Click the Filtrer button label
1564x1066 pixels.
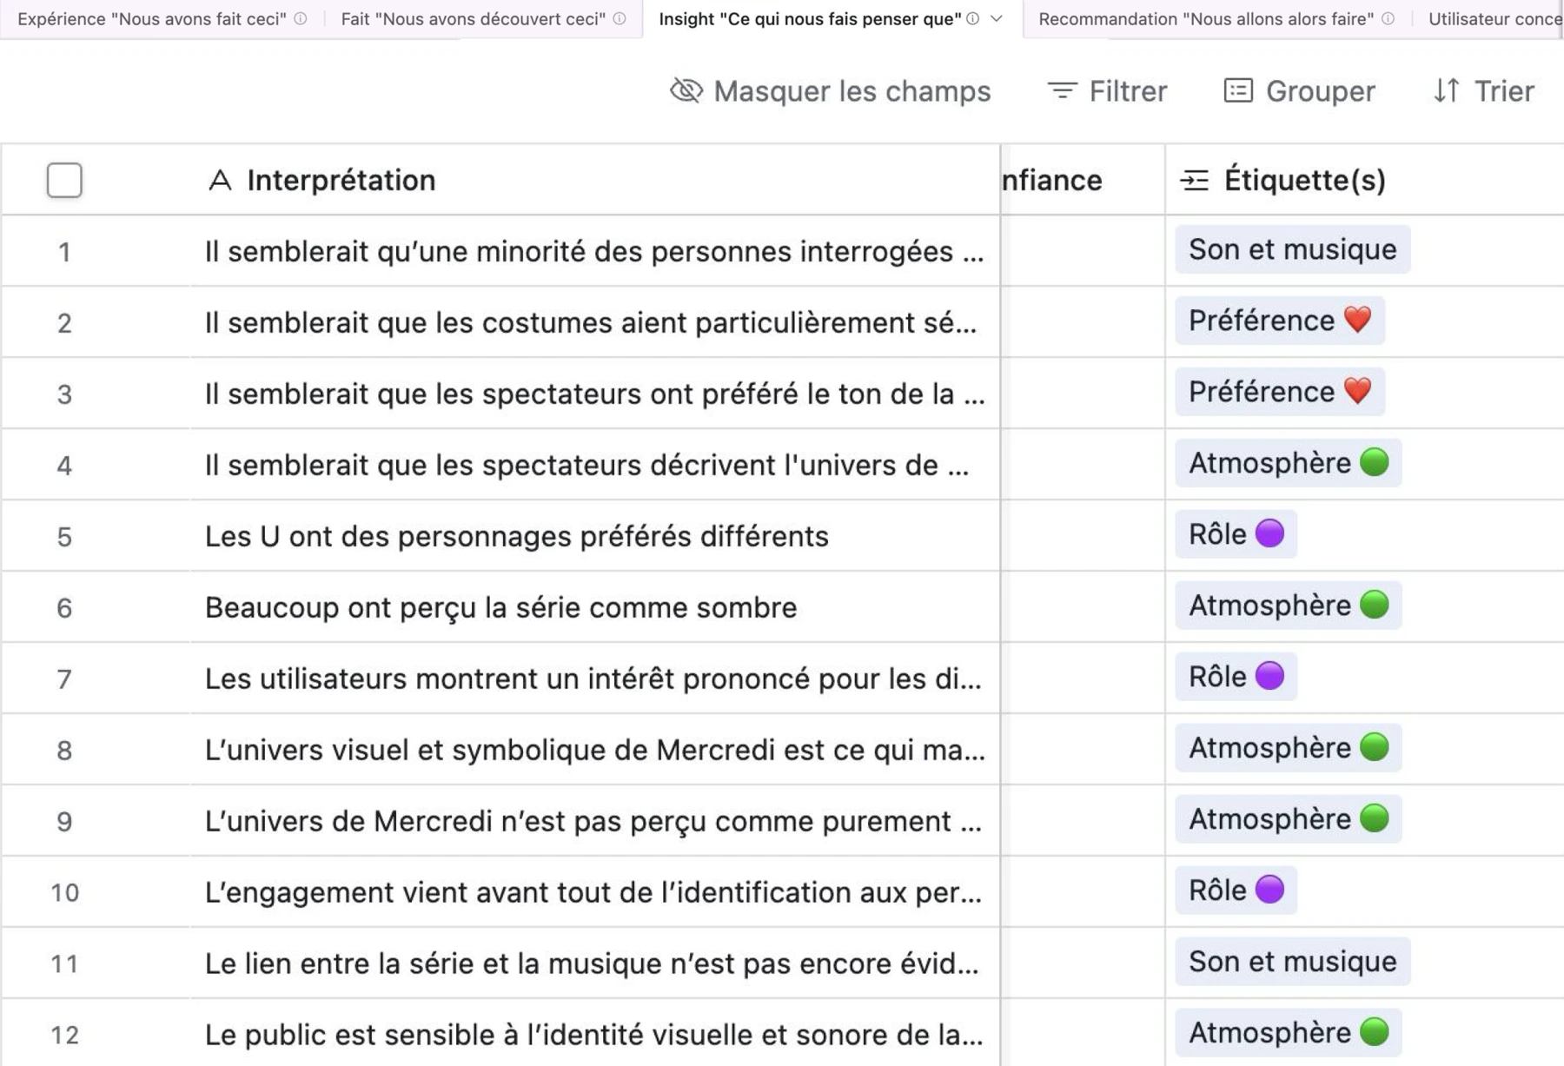coord(1129,90)
